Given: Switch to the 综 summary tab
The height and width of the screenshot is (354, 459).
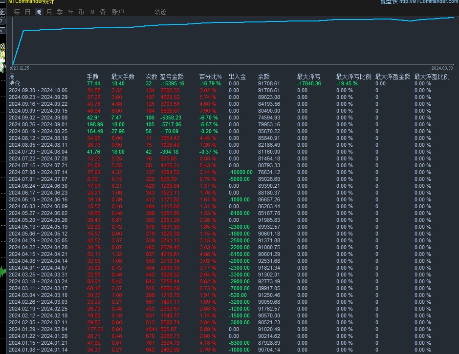Looking at the screenshot, I should click(x=17, y=12).
